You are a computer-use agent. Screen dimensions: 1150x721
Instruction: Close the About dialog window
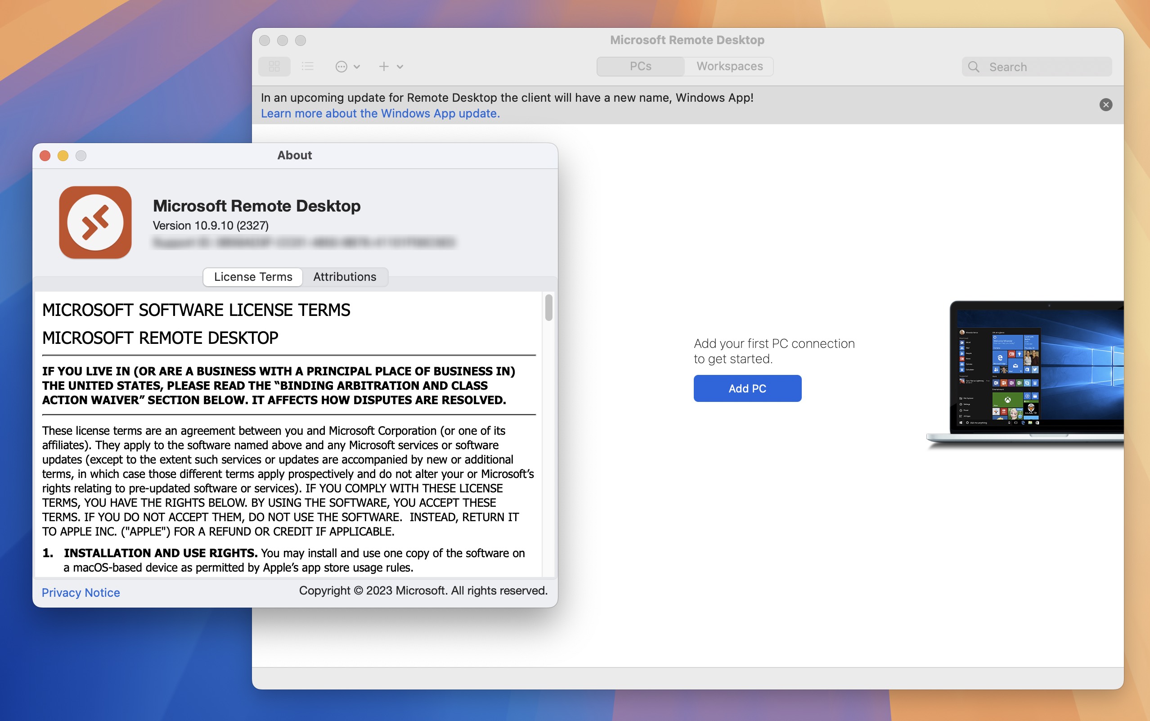click(x=45, y=155)
